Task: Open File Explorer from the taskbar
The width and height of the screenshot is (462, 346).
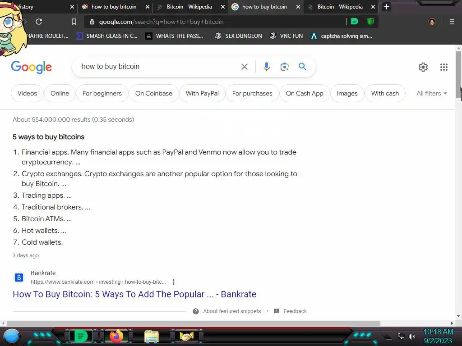Action: pos(152,337)
